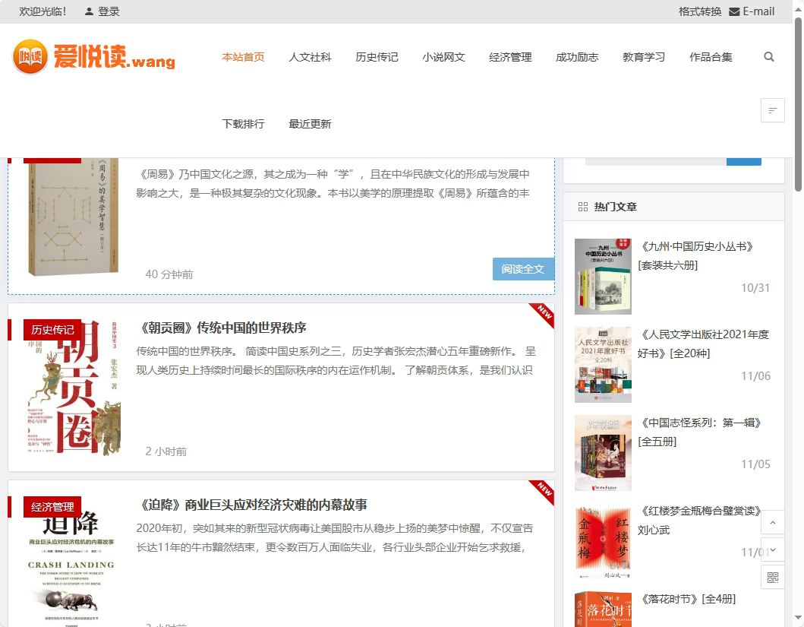
Task: Click the 热门文章 heading
Action: [x=615, y=207]
